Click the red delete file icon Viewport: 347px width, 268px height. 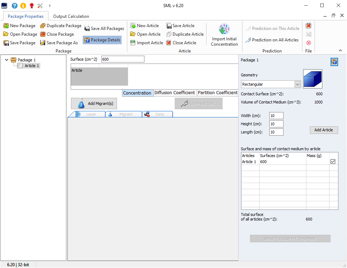[308, 26]
